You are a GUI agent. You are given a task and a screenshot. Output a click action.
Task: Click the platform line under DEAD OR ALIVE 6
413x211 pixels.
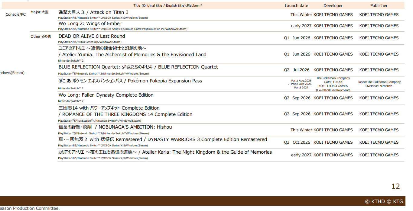coord(89,42)
